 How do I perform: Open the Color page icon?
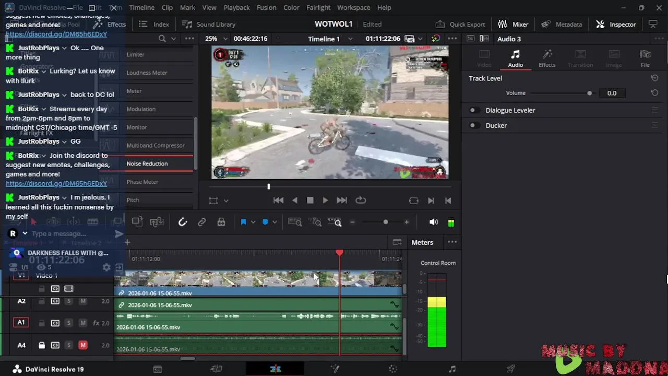pyautogui.click(x=393, y=369)
